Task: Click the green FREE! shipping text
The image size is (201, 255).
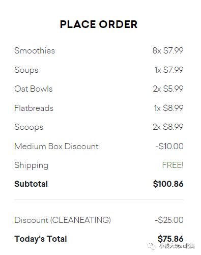Action: click(173, 165)
